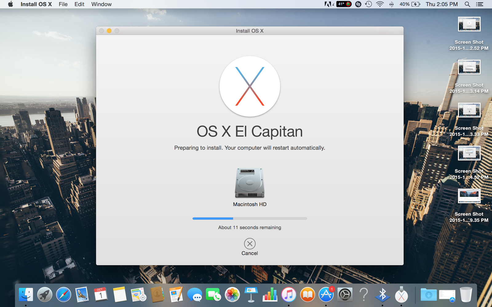This screenshot has height=307, width=492.
Task: Open Photos from the Dock
Action: (x=232, y=295)
